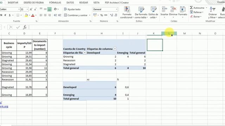Select pivot cell Recession row label
This screenshot has height=126, width=225.
pyautogui.click(x=75, y=61)
